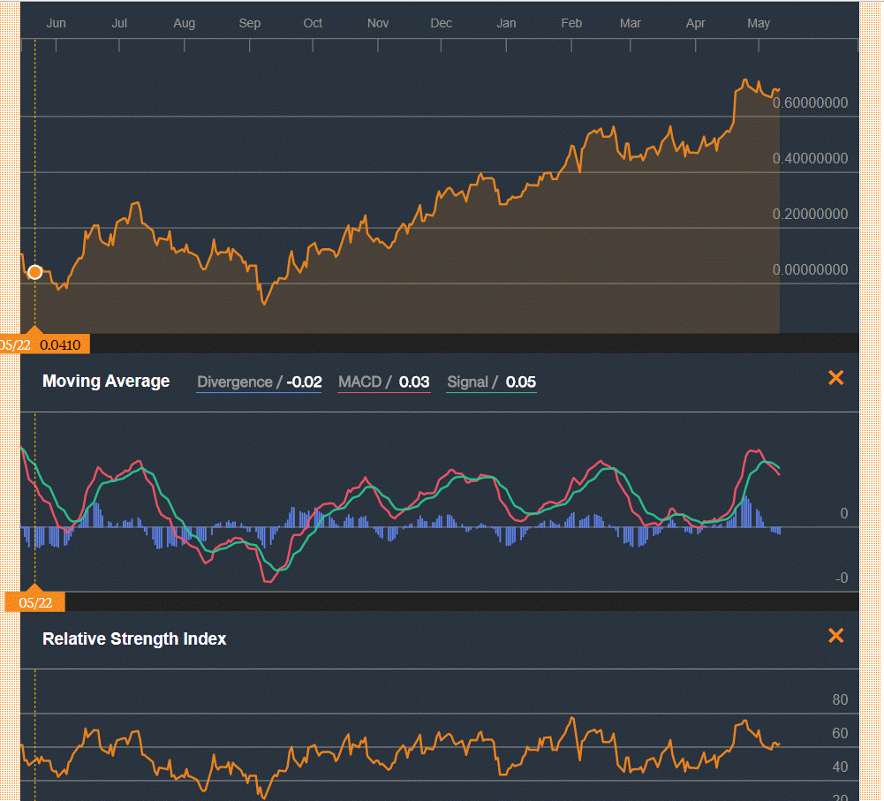Click the Dec month label
This screenshot has height=801, width=884.
click(441, 24)
